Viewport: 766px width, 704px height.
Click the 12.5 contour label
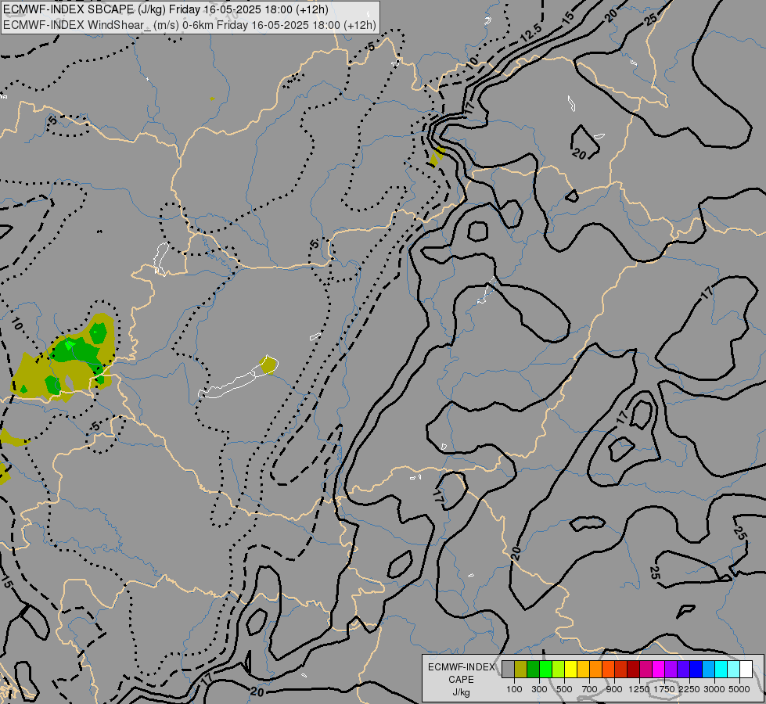click(531, 33)
